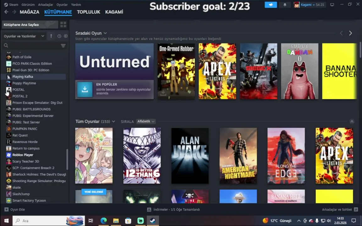362x226 pixels.
Task: Expand the Tüm Oyunlar dropdown
Action: tap(113, 121)
